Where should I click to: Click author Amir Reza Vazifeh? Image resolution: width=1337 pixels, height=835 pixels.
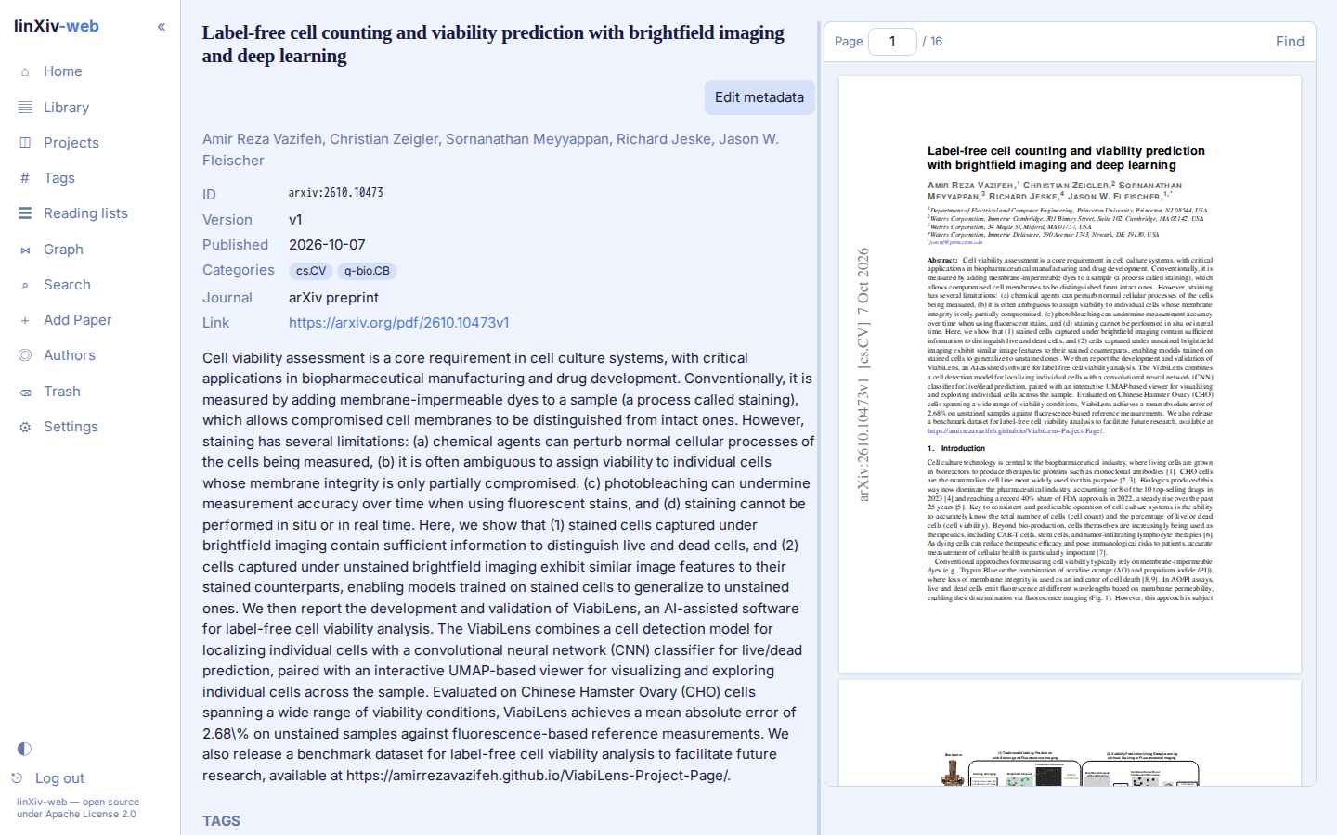click(x=262, y=139)
